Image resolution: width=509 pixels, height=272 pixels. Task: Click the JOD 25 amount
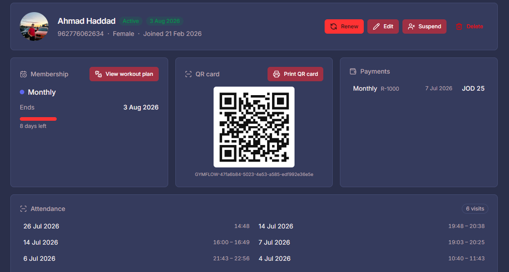(473, 88)
